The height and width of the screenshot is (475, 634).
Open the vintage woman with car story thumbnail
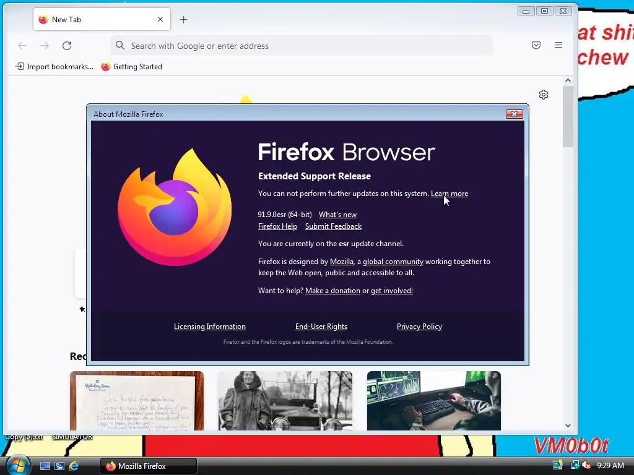285,401
